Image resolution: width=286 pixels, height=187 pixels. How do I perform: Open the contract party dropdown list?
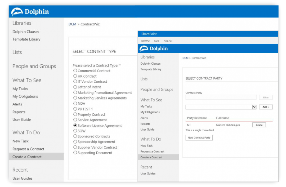coord(254,107)
